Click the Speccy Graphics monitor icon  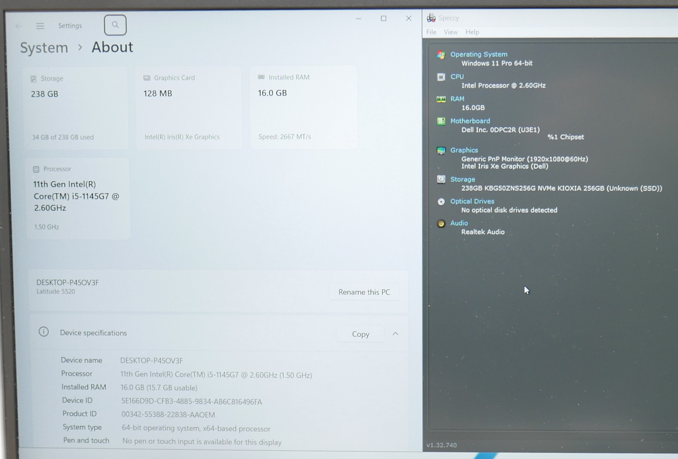pos(441,150)
